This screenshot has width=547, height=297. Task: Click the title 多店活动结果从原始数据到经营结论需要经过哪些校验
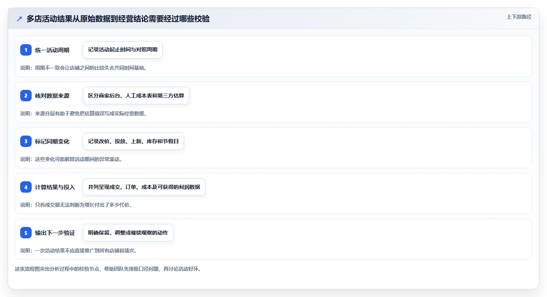coord(118,19)
